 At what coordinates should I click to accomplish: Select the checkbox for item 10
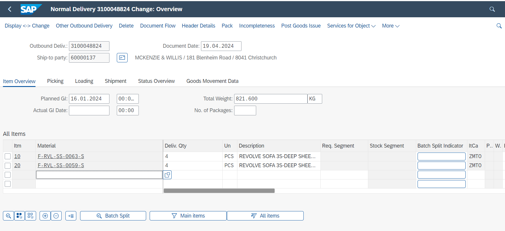(x=8, y=156)
